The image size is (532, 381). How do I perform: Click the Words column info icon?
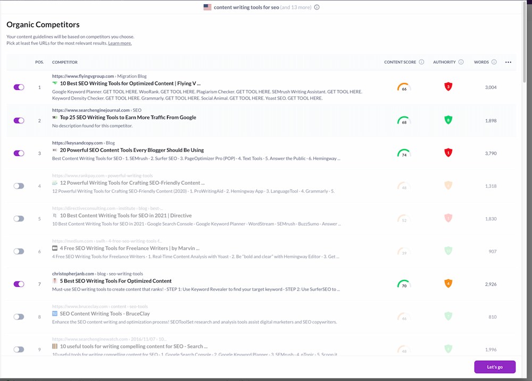494,62
